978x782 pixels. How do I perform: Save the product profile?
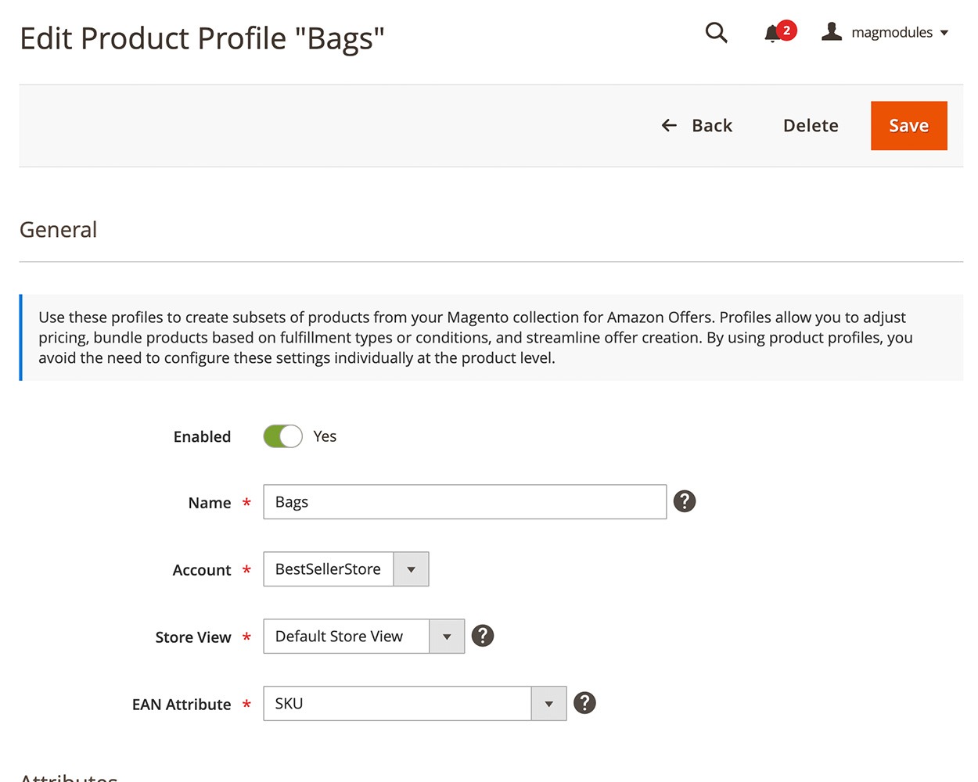coord(908,126)
